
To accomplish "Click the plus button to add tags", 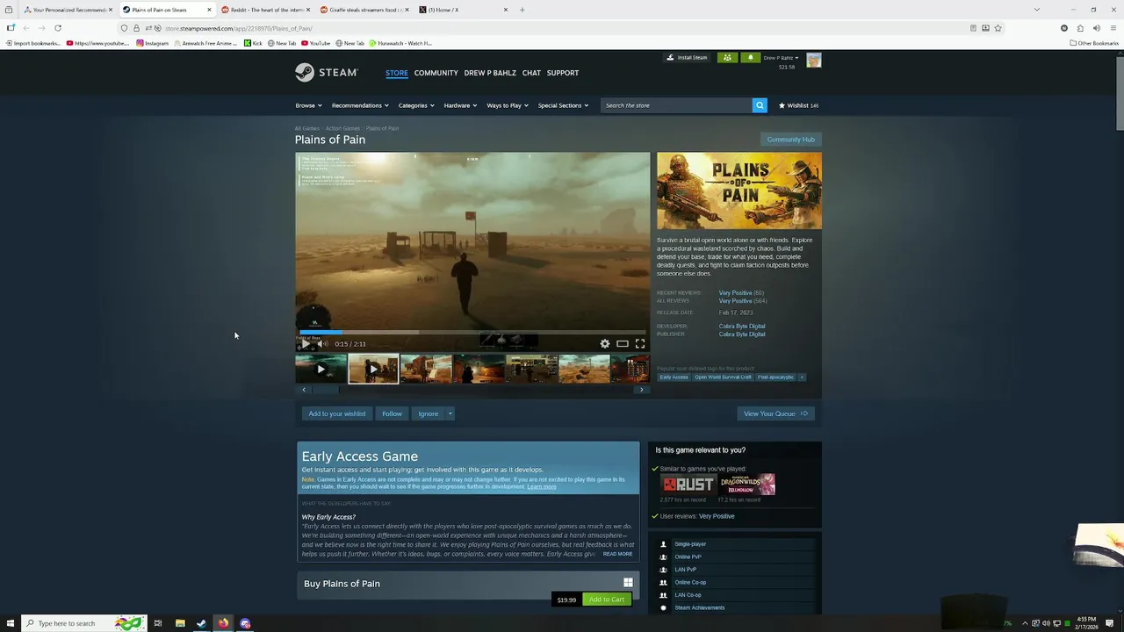I will tap(801, 377).
